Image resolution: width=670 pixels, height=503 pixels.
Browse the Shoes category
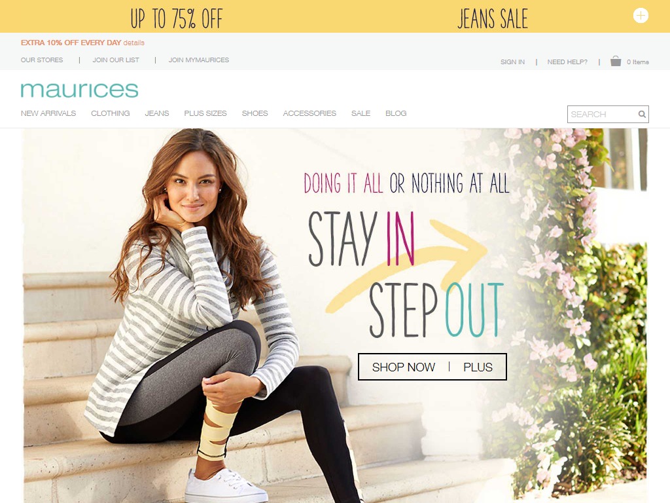[x=255, y=113]
